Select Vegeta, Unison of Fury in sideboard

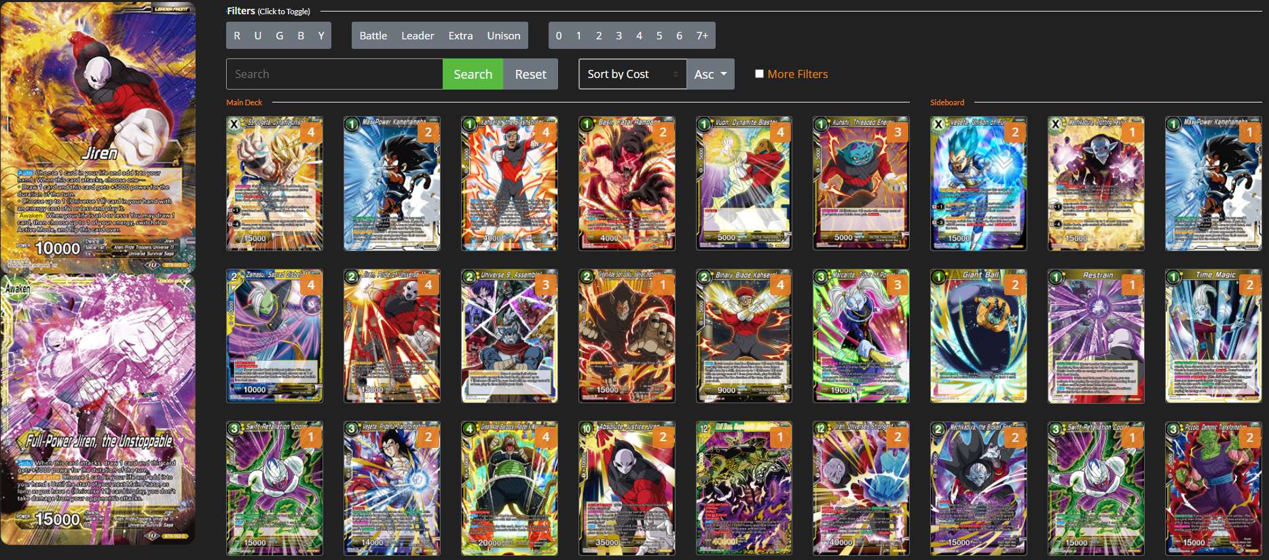tap(978, 183)
